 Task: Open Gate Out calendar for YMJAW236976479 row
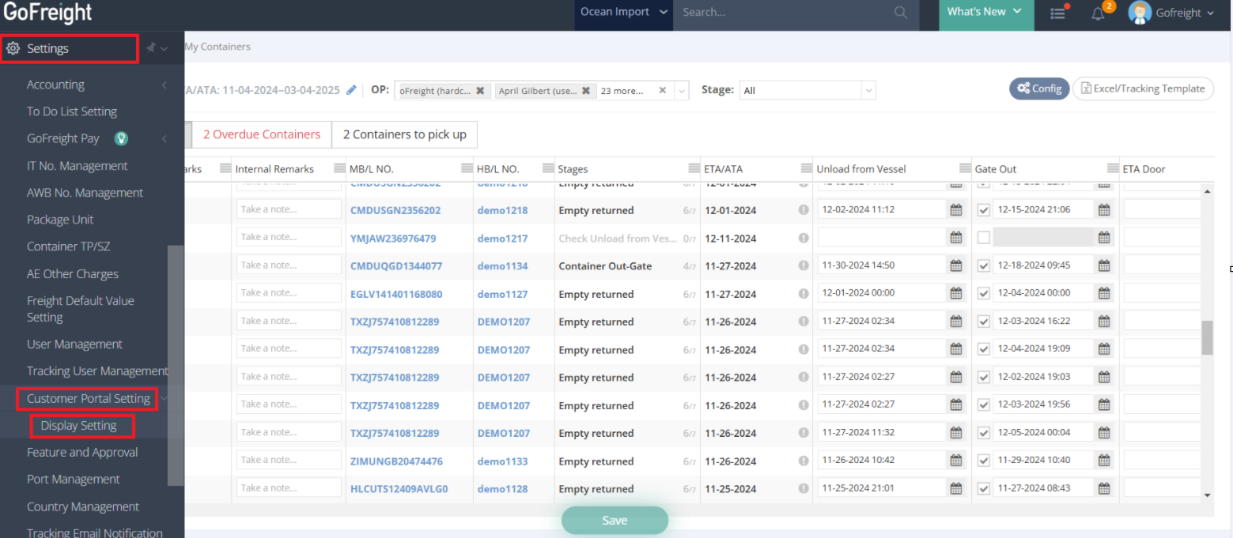[x=1104, y=238]
